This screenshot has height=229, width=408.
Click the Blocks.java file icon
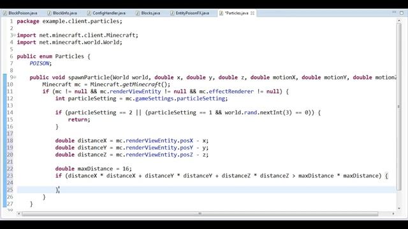coord(138,13)
